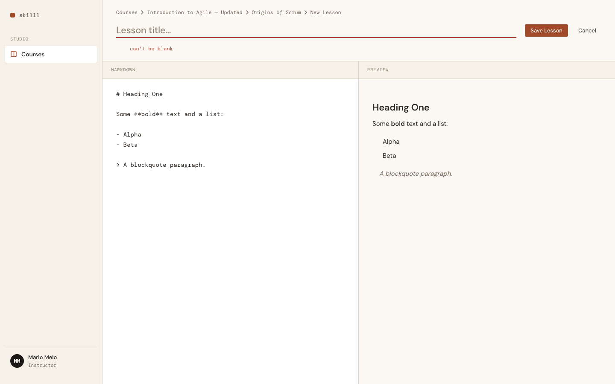Click the skilll logo icon
Viewport: 615px width, 384px height.
coord(13,15)
